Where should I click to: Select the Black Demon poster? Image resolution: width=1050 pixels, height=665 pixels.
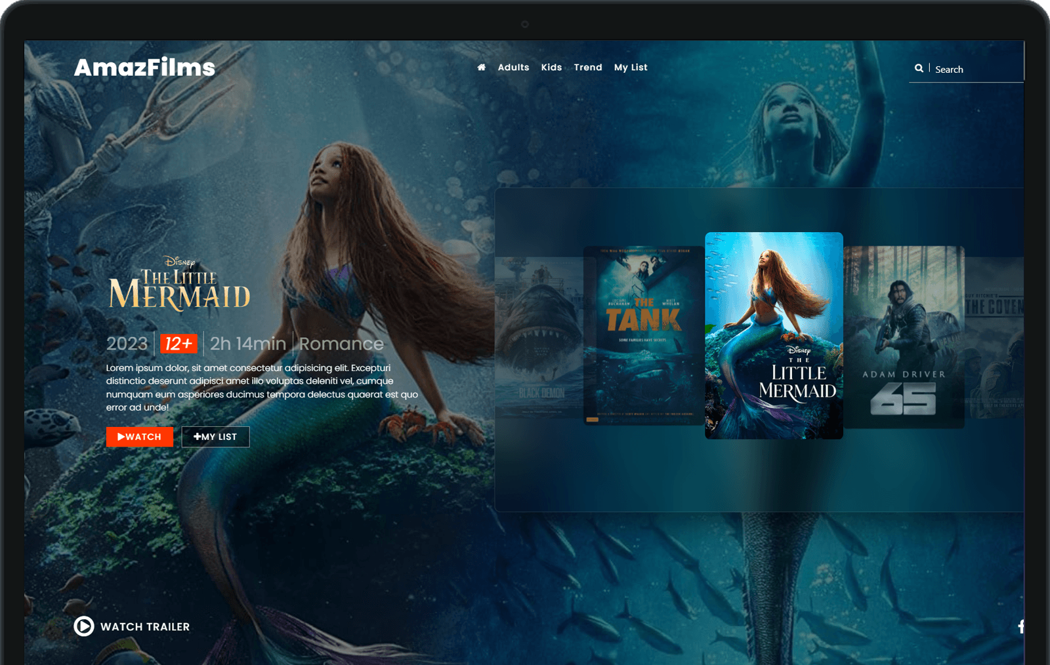[x=539, y=337]
